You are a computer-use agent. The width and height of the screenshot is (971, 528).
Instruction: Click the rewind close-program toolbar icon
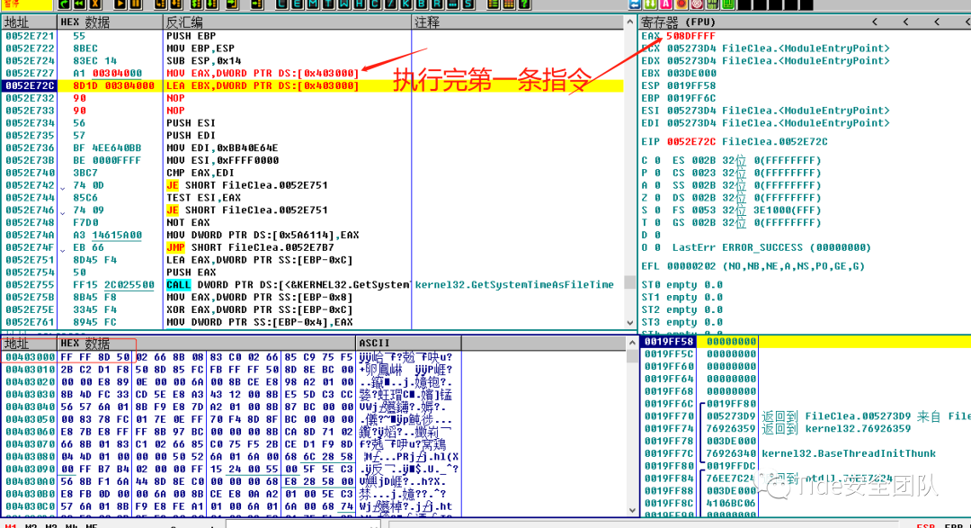coord(80,4)
